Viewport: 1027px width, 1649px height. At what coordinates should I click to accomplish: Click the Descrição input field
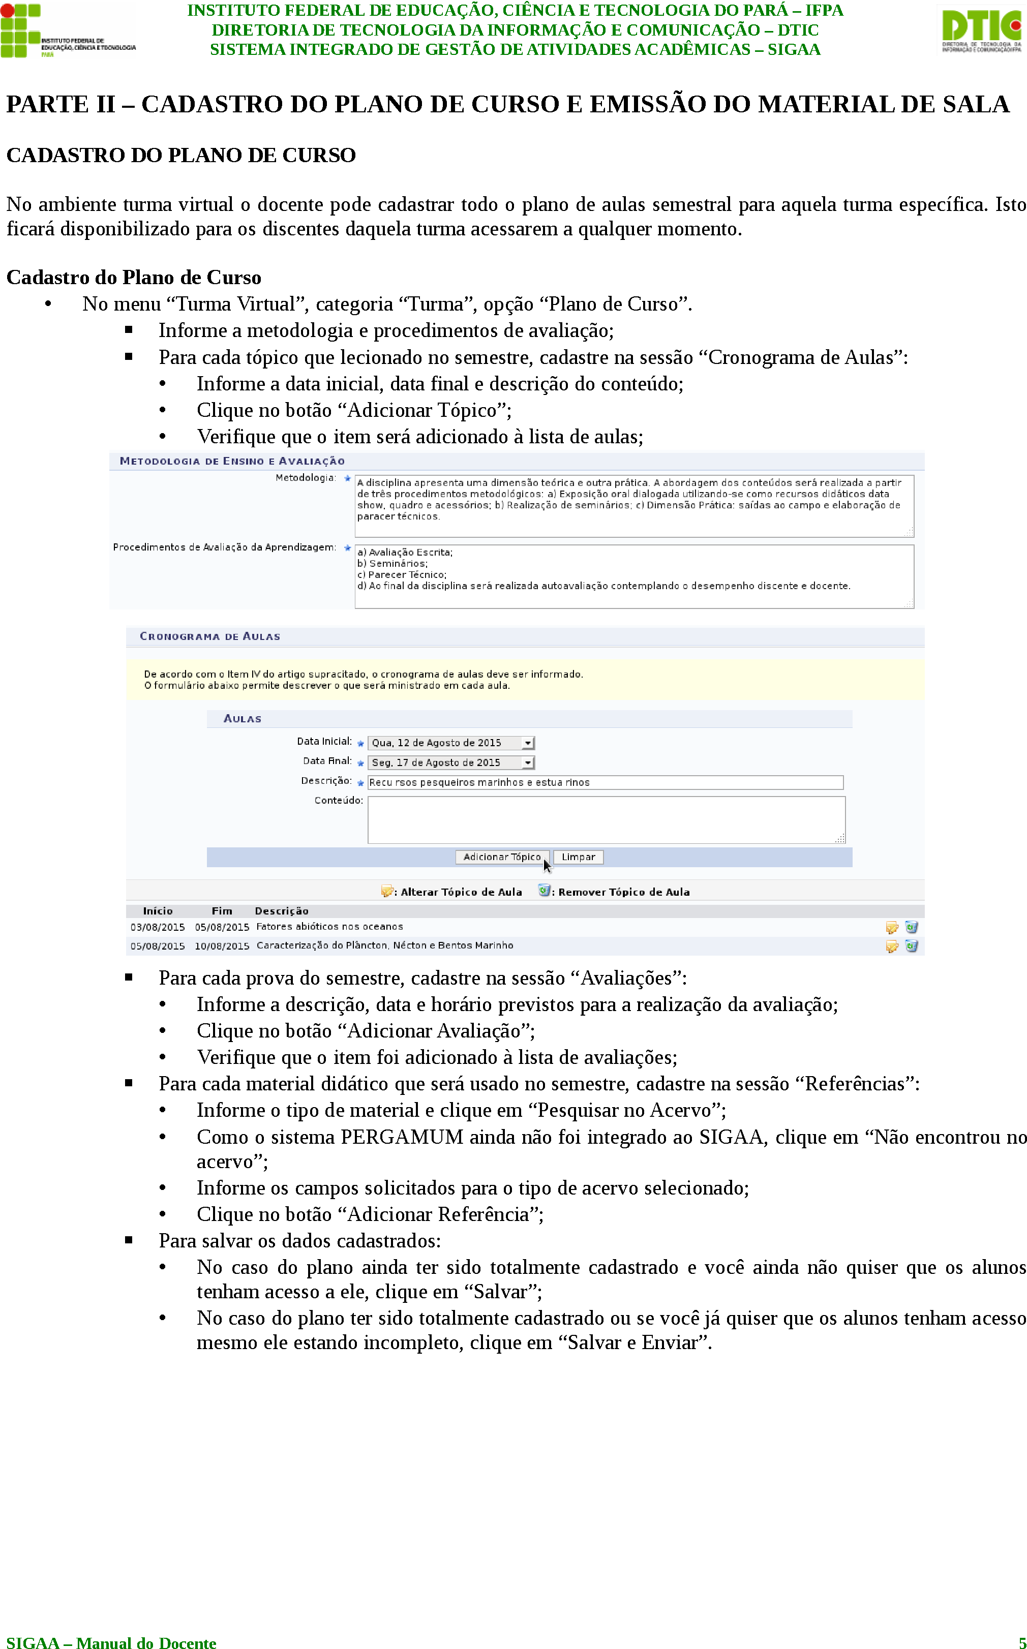[x=605, y=782]
